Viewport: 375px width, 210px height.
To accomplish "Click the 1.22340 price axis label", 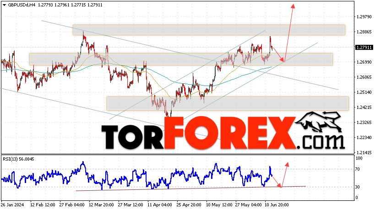I will click(x=364, y=137).
